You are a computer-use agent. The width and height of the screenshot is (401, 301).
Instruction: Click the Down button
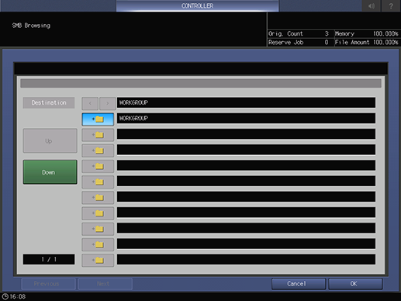coord(50,172)
